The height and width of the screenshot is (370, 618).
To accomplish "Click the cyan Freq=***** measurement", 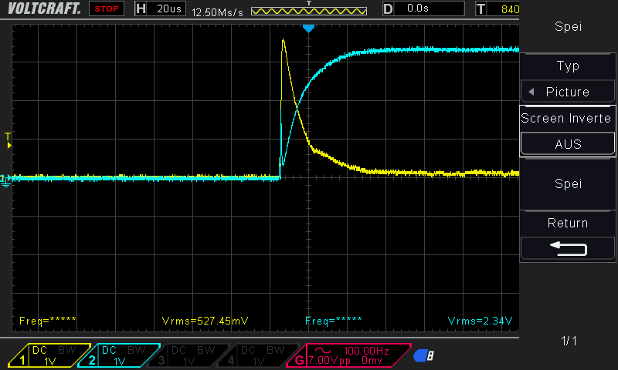I will (334, 321).
